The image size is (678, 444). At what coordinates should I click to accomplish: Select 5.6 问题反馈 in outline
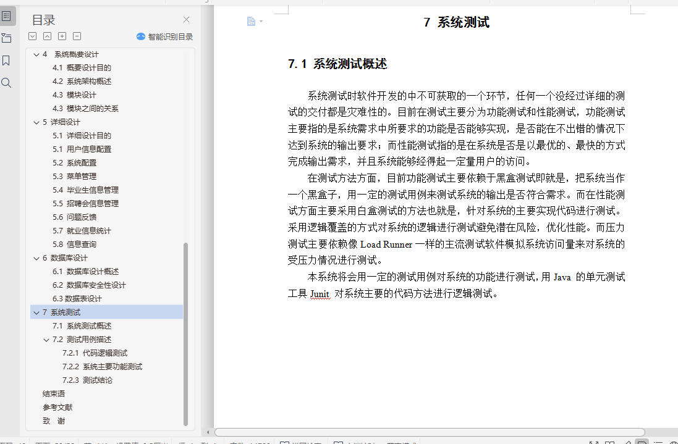click(74, 217)
